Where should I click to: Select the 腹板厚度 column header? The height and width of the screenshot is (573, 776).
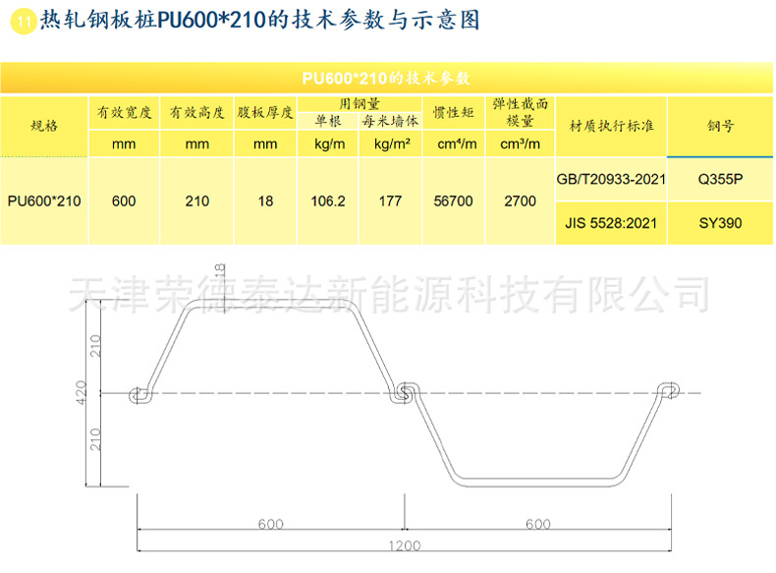point(265,112)
